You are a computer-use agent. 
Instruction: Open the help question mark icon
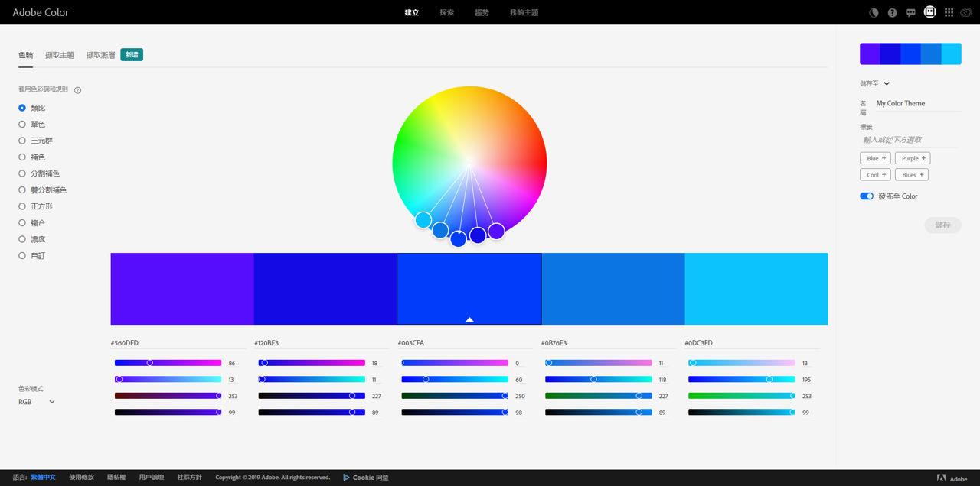click(892, 12)
